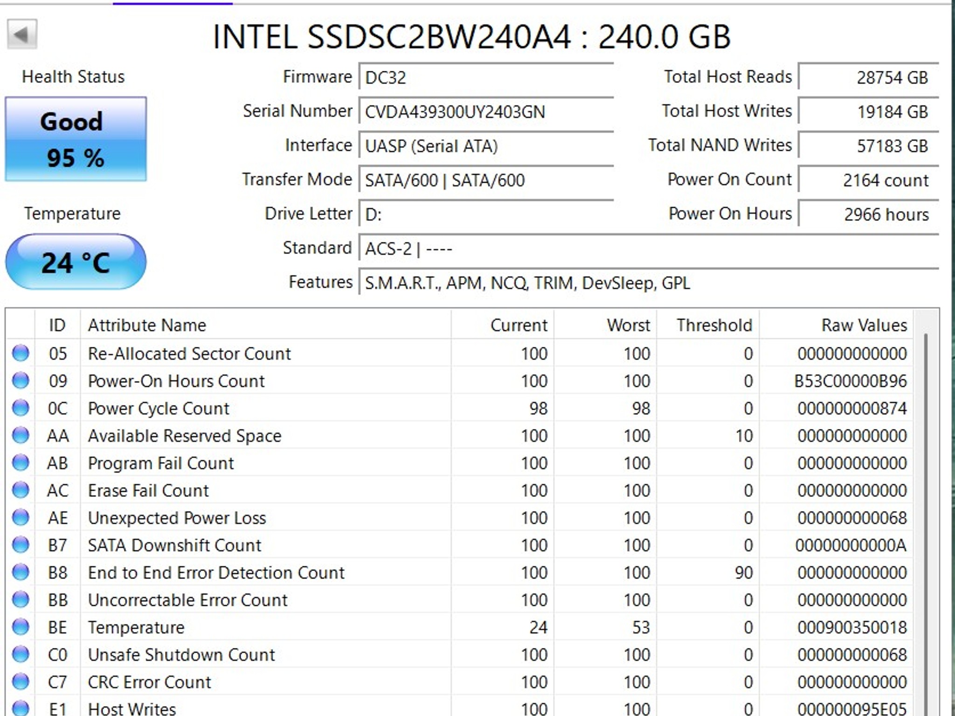Click the status orb for Unsafe Shutdown Count
The height and width of the screenshot is (716, 955).
[21, 654]
